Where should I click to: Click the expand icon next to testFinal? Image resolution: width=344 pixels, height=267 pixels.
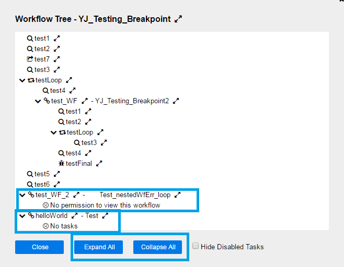point(99,163)
